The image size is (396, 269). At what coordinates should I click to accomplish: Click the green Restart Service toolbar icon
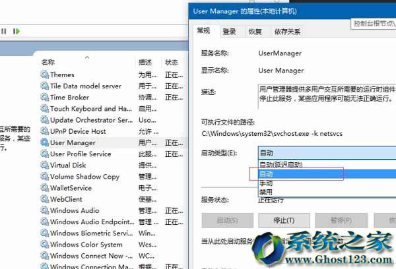point(16,31)
